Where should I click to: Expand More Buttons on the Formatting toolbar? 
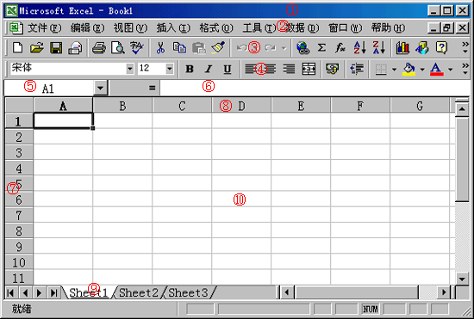[465, 69]
